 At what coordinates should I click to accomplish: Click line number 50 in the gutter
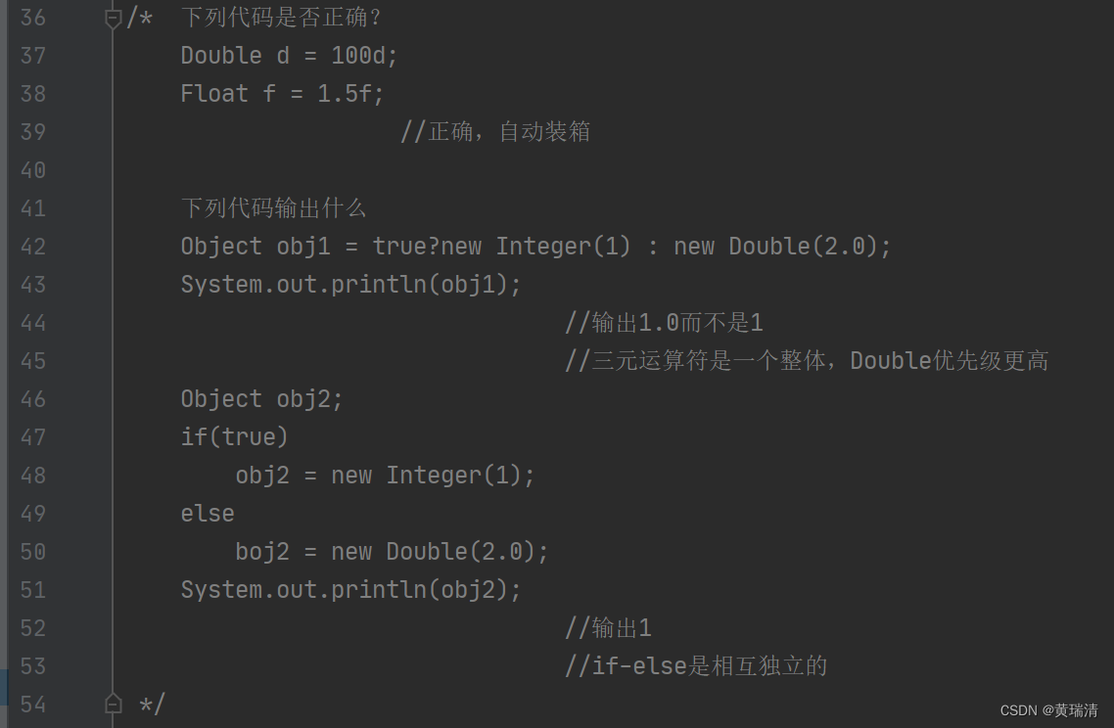pos(32,552)
